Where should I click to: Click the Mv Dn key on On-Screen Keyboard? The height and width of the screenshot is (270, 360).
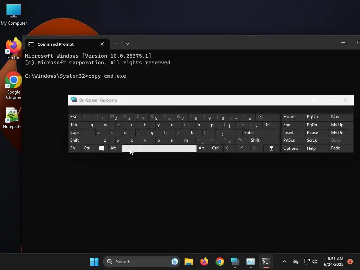(x=341, y=133)
